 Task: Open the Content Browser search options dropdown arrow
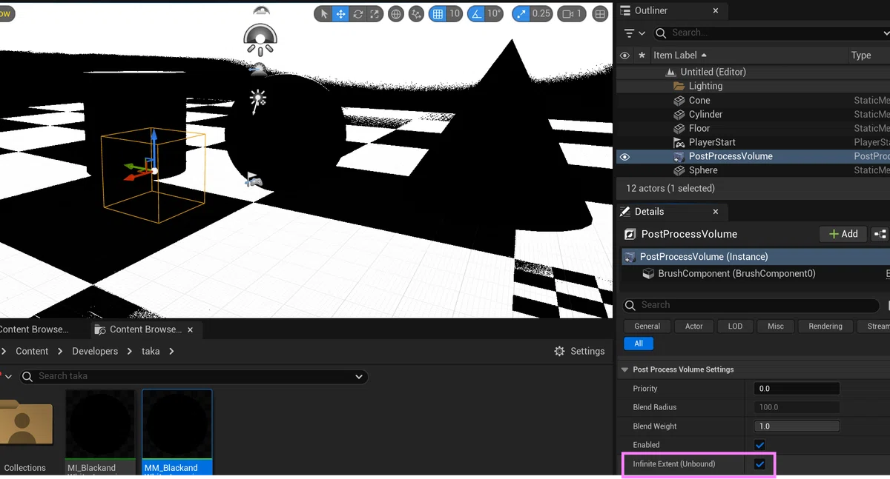tap(359, 377)
